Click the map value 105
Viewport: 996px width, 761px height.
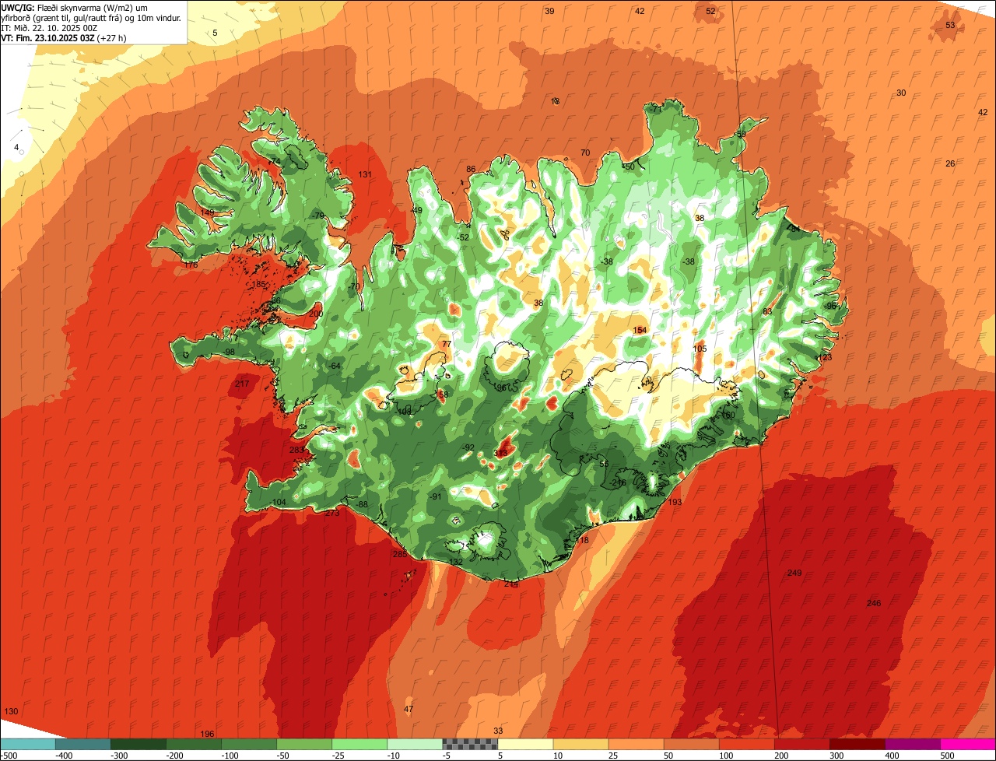click(x=700, y=349)
